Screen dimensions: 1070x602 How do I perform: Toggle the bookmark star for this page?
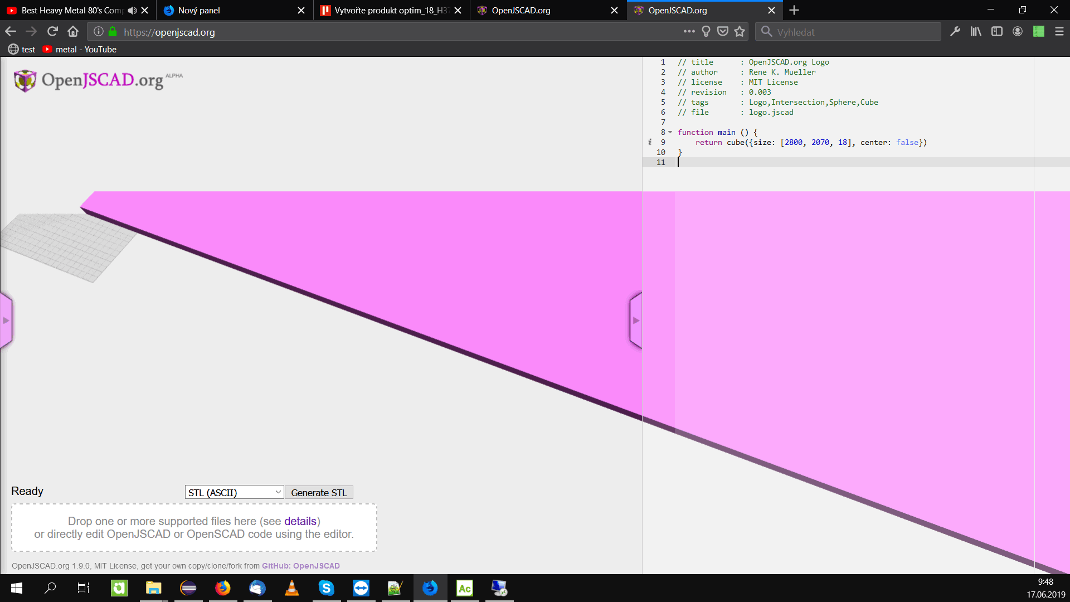click(740, 32)
